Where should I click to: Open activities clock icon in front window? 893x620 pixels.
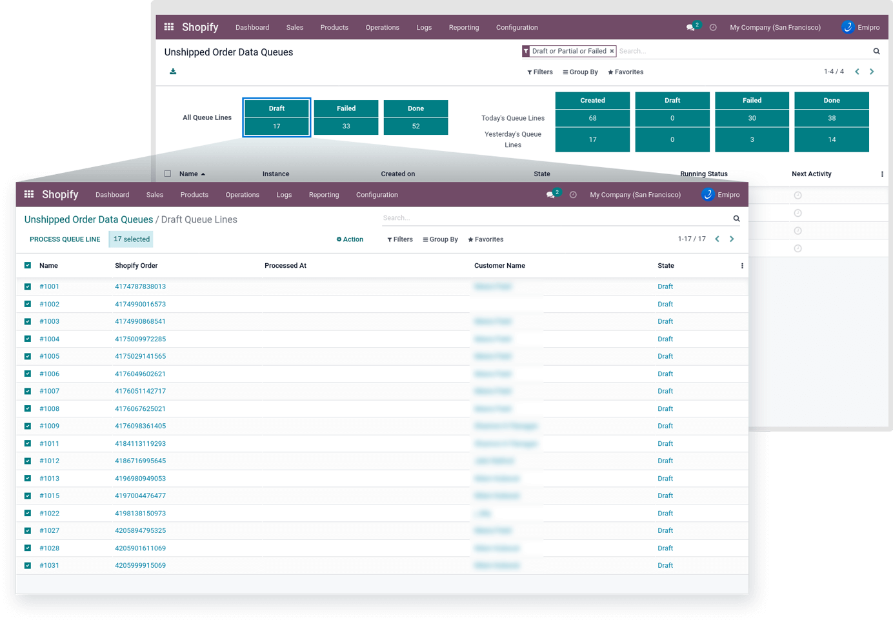tap(573, 195)
